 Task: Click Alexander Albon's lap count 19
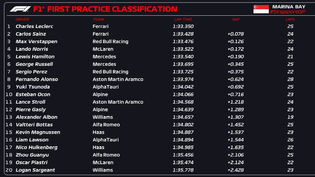(290, 117)
